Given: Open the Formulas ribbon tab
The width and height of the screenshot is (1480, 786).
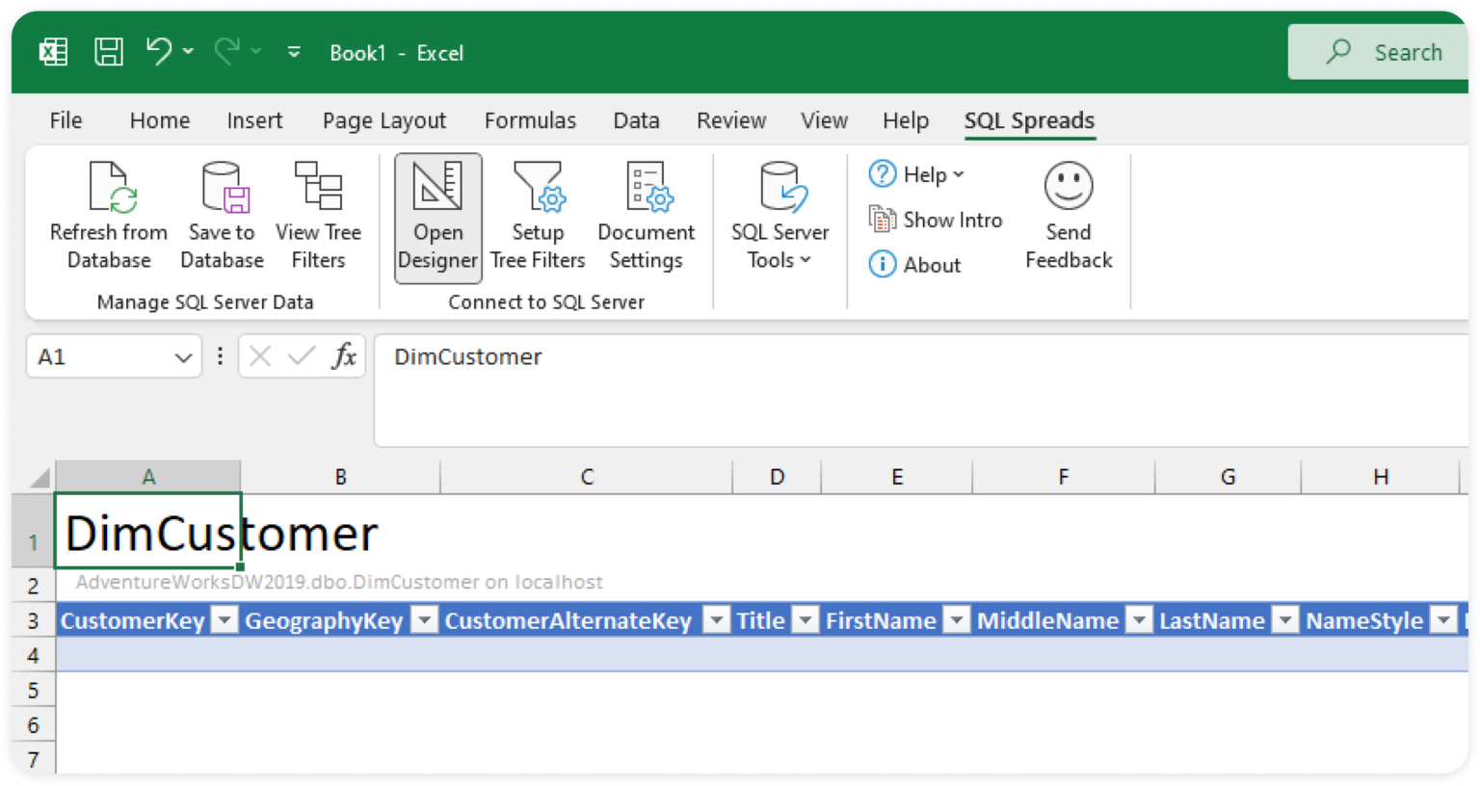Looking at the screenshot, I should pos(530,120).
